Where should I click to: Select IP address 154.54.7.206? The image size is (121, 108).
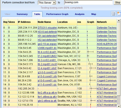[25, 60]
